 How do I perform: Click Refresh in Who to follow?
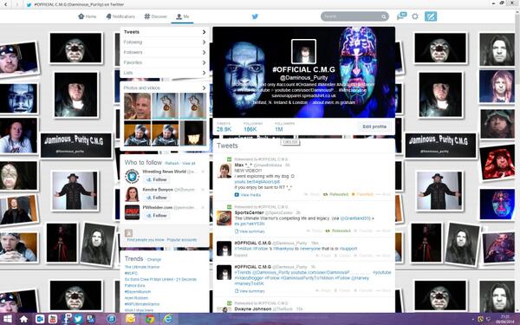point(172,163)
